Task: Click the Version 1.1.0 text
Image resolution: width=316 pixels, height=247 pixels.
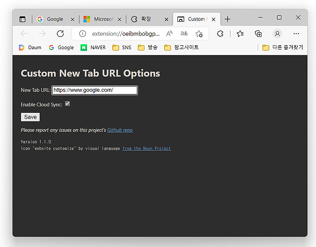Action: pyautogui.click(x=36, y=142)
